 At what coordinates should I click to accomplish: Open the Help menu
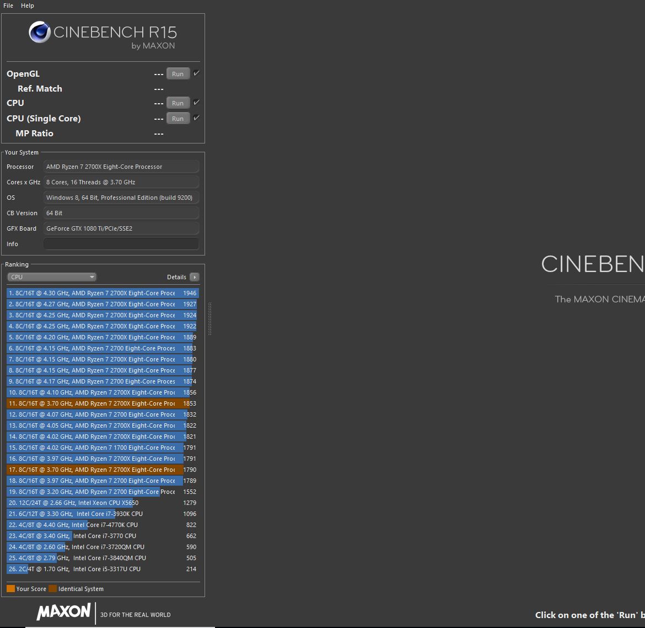pyautogui.click(x=27, y=6)
